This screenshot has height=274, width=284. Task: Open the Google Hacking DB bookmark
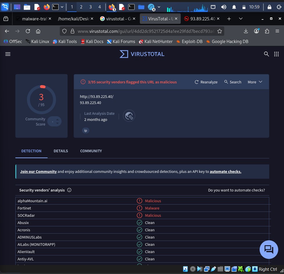tap(227, 42)
